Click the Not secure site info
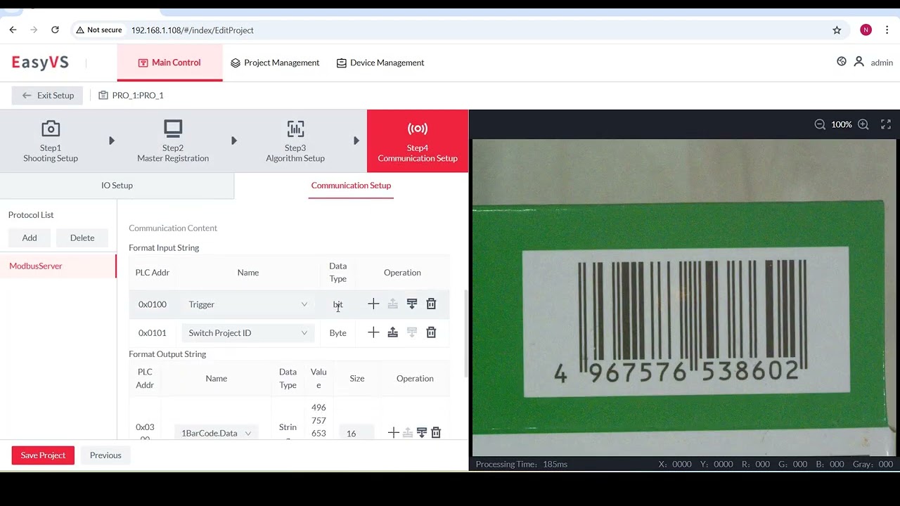900x506 pixels. click(99, 30)
